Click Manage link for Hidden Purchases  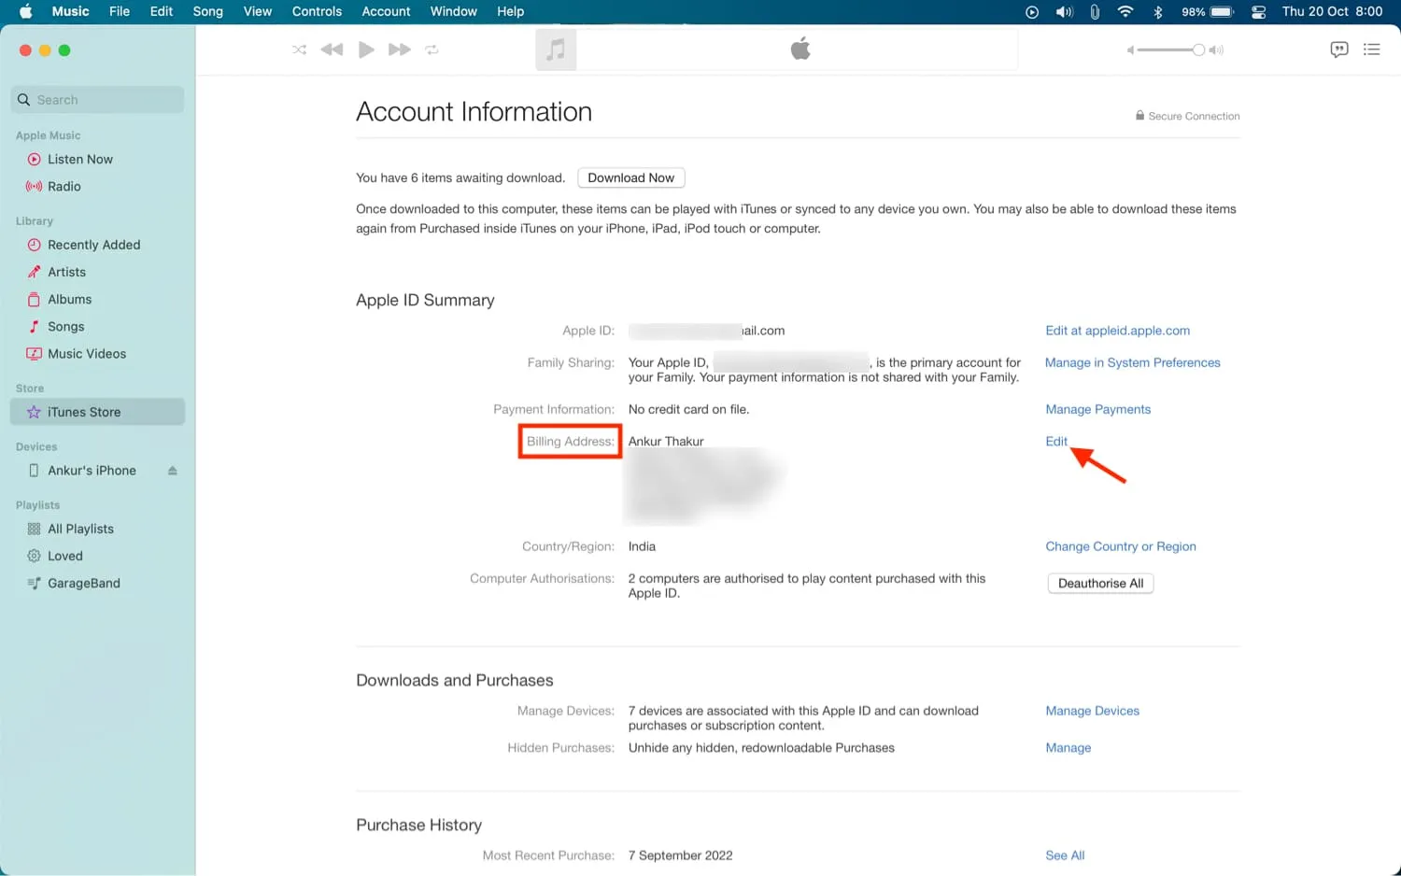(1068, 748)
